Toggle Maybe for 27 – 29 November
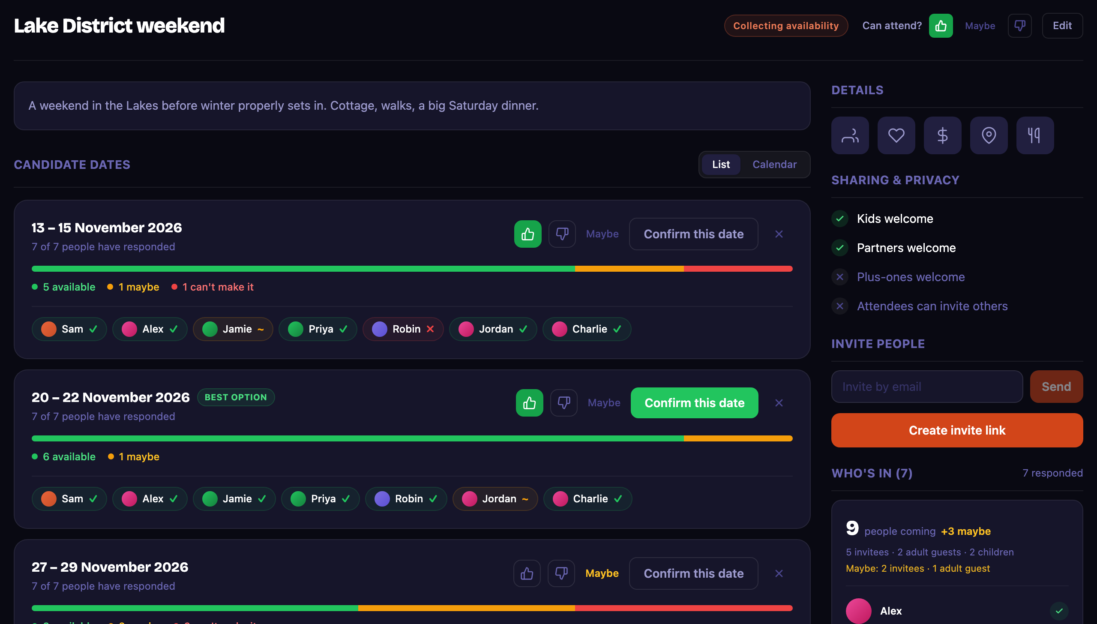This screenshot has width=1097, height=624. (602, 573)
